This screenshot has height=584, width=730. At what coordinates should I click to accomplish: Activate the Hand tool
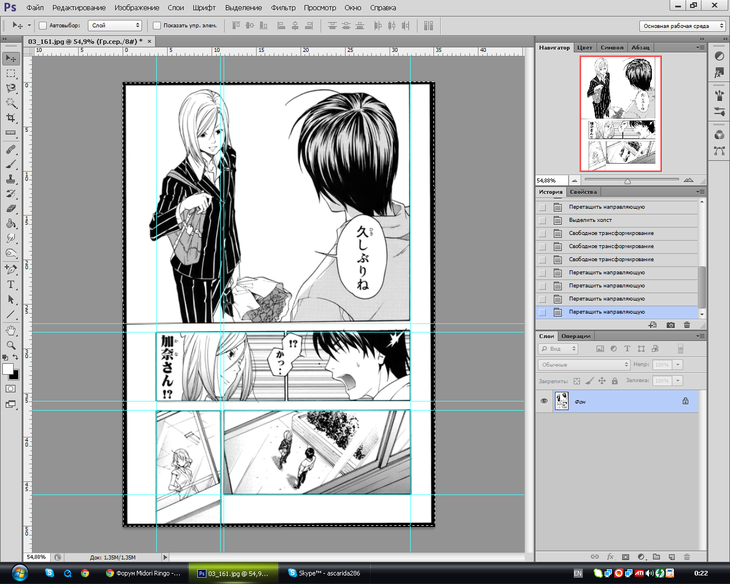pos(11,331)
